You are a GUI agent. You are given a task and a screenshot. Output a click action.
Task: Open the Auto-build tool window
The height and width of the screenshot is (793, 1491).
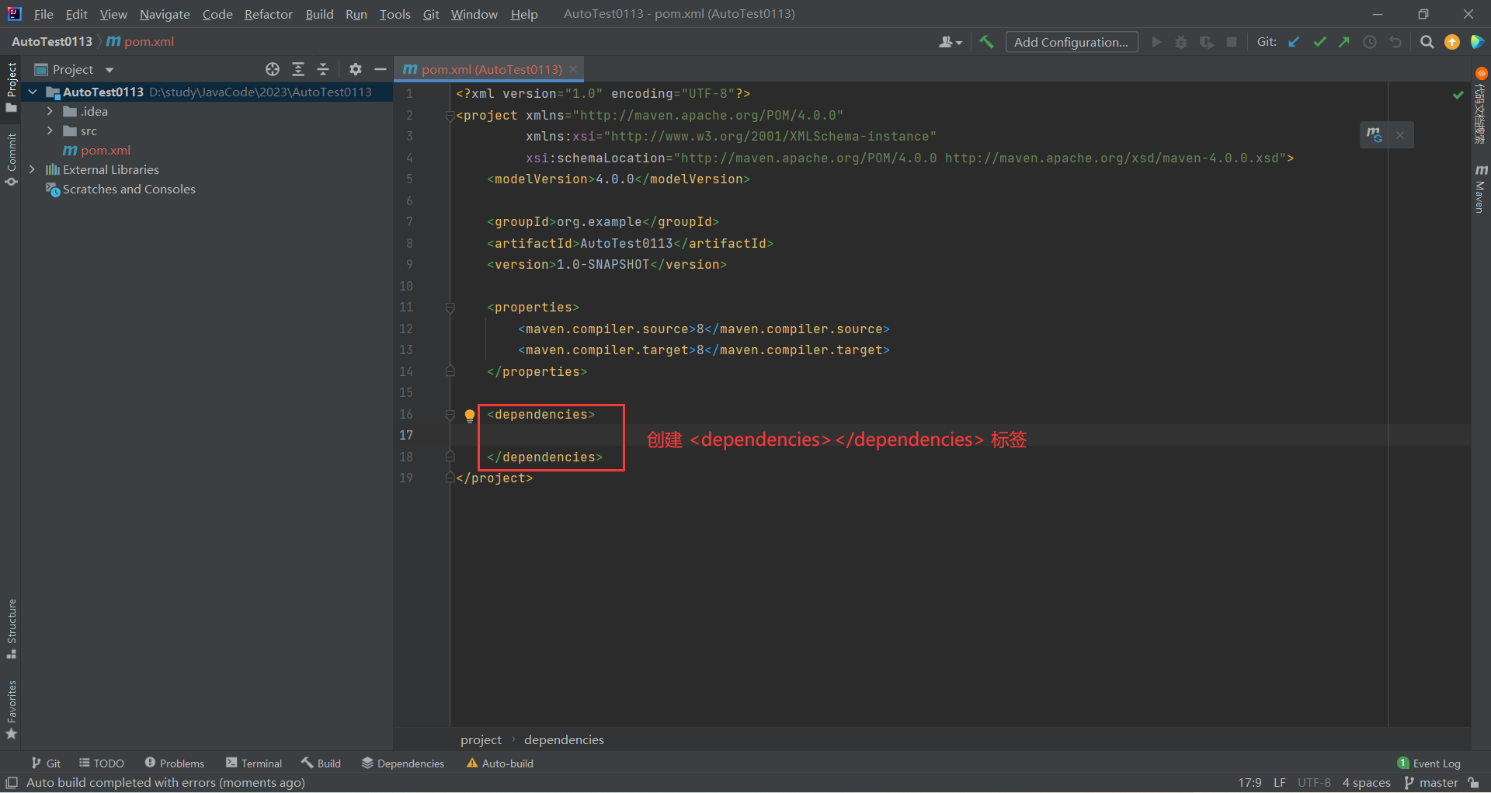pos(500,763)
